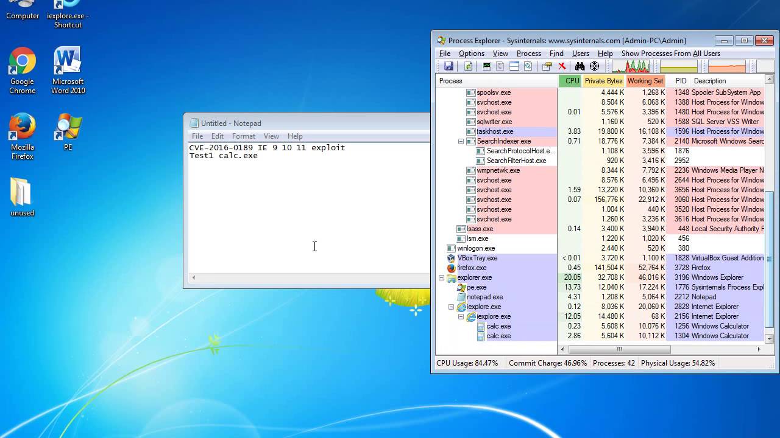780x438 pixels.
Task: Click the pe.exe process icon in the tree
Action: (x=461, y=287)
